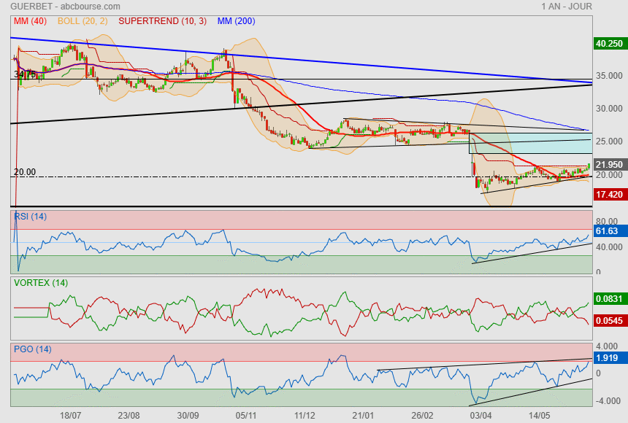Image resolution: width=628 pixels, height=423 pixels.
Task: Select the MM (200) legend label
Action: [236, 21]
